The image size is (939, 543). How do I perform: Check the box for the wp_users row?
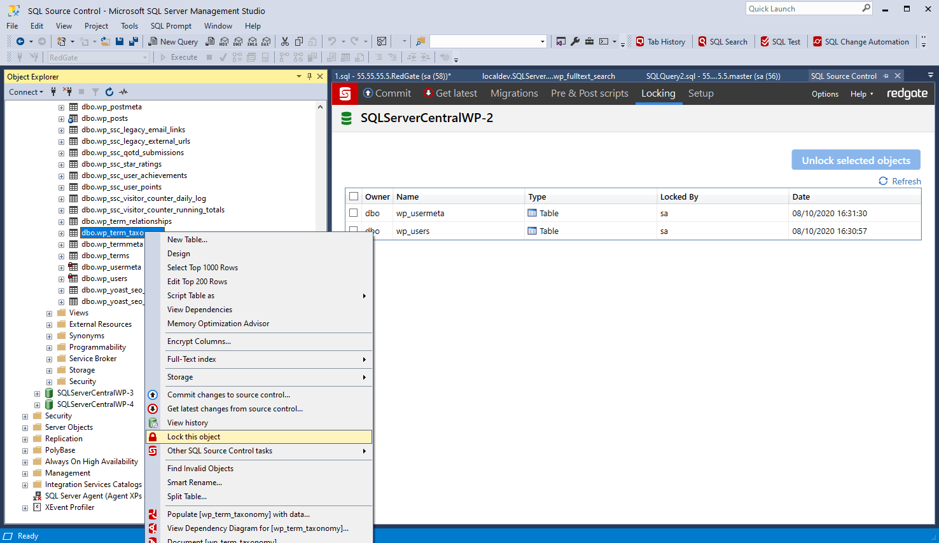(354, 230)
